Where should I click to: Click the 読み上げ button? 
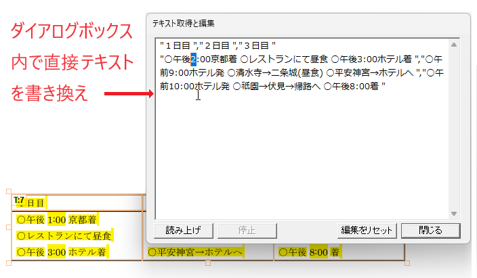tap(184, 231)
